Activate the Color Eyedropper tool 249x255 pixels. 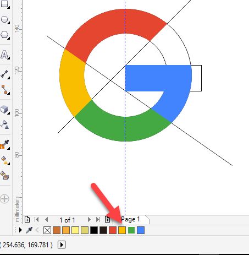click(4, 144)
